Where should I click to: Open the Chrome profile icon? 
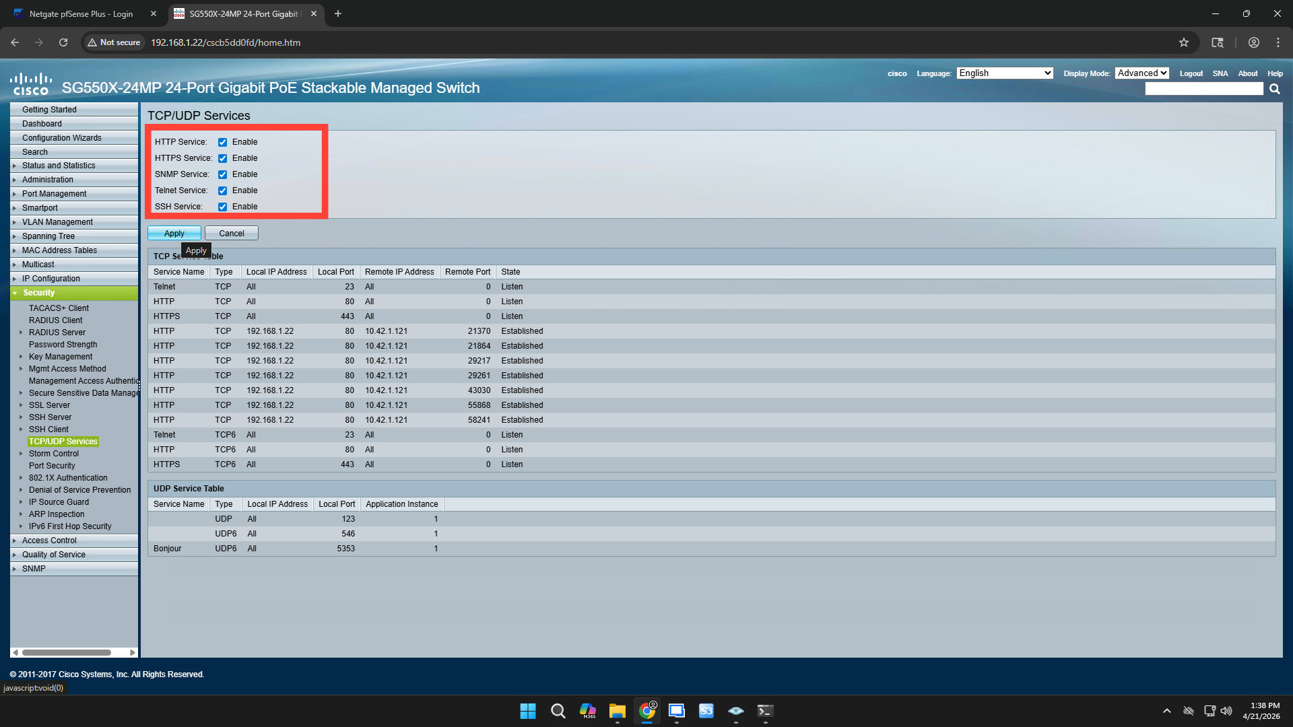tap(1254, 42)
